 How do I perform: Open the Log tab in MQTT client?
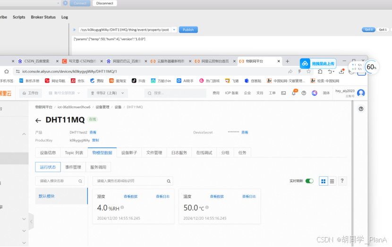[x=65, y=17]
